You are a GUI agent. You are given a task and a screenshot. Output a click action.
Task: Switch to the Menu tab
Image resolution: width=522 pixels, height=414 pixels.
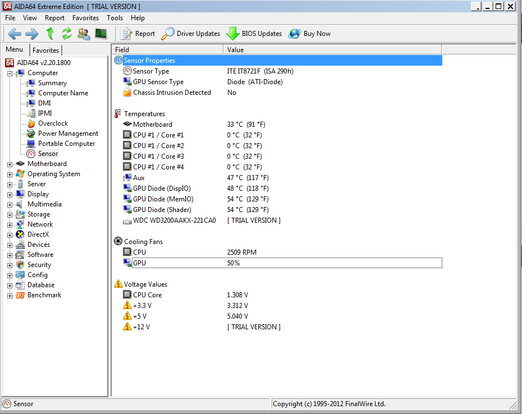click(15, 49)
